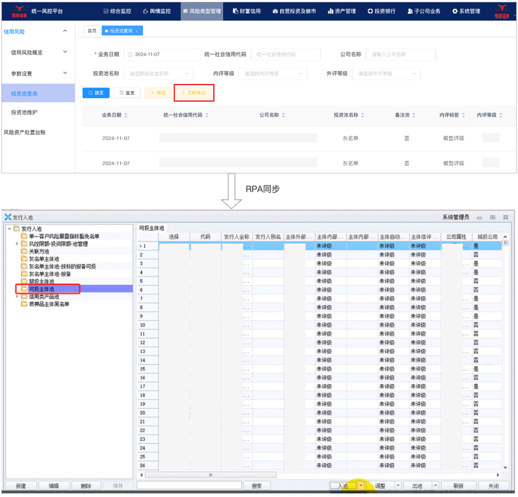Expand the 风控限额-投资限额-池管理 tree node
Screen dimensions: 518x497
click(17, 244)
